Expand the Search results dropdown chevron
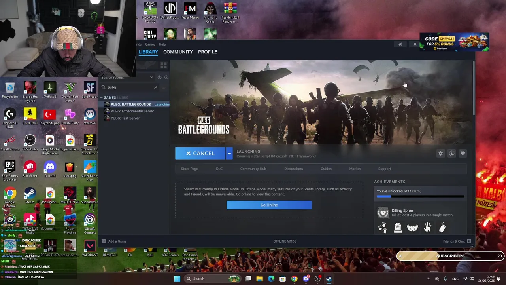This screenshot has width=506, height=285. pyautogui.click(x=151, y=77)
